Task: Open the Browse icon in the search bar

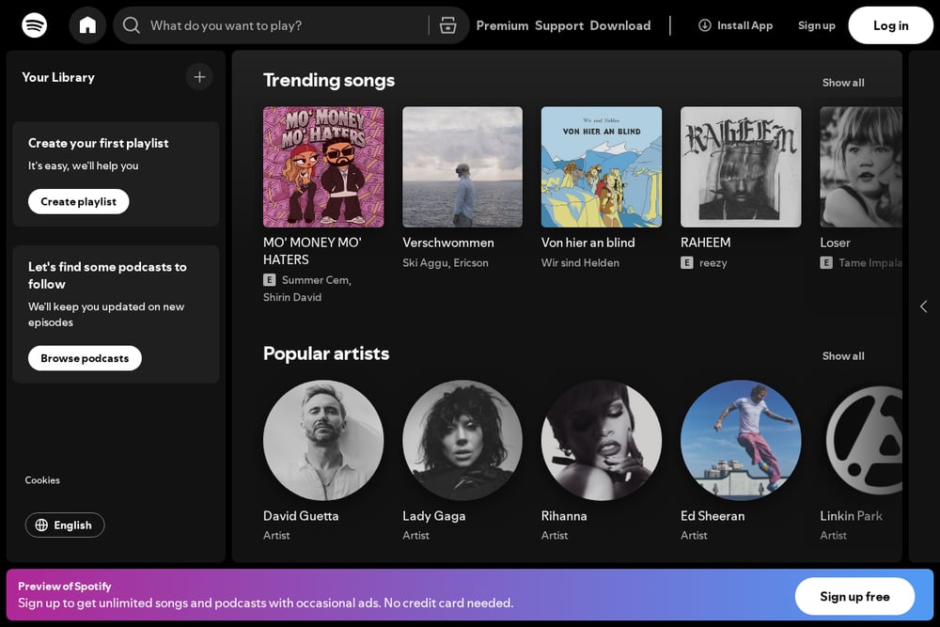Action: tap(447, 25)
